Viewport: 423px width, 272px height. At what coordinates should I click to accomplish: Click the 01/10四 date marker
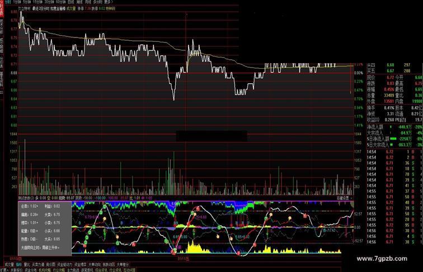tap(16, 258)
